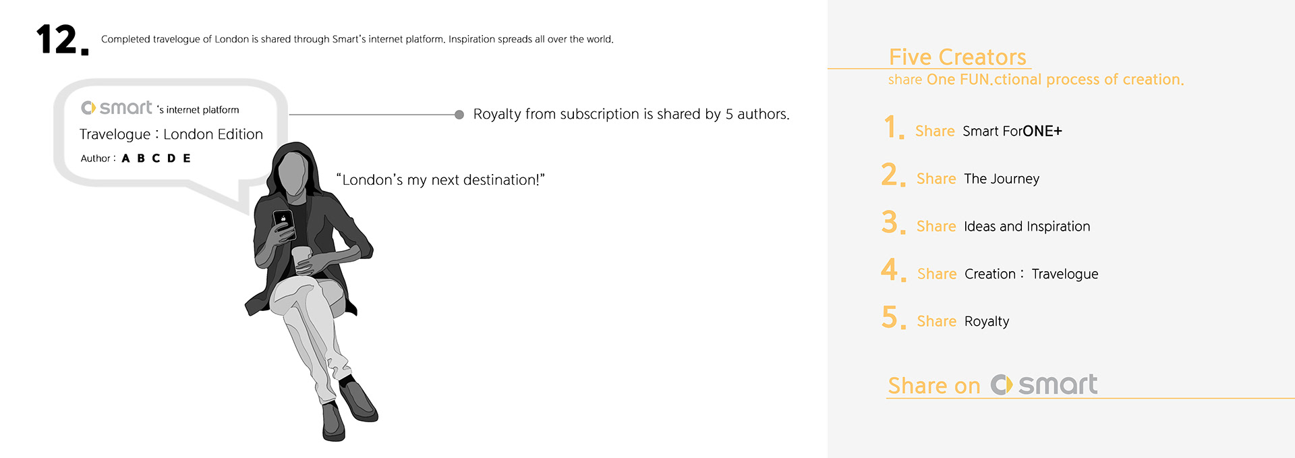Click author letter "E" in the bubble

tap(187, 159)
